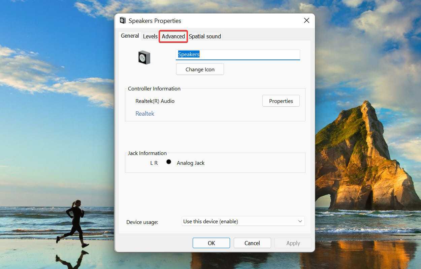Switch to the Spatial sound tab
Screen dimensions: 421x269
(205, 36)
